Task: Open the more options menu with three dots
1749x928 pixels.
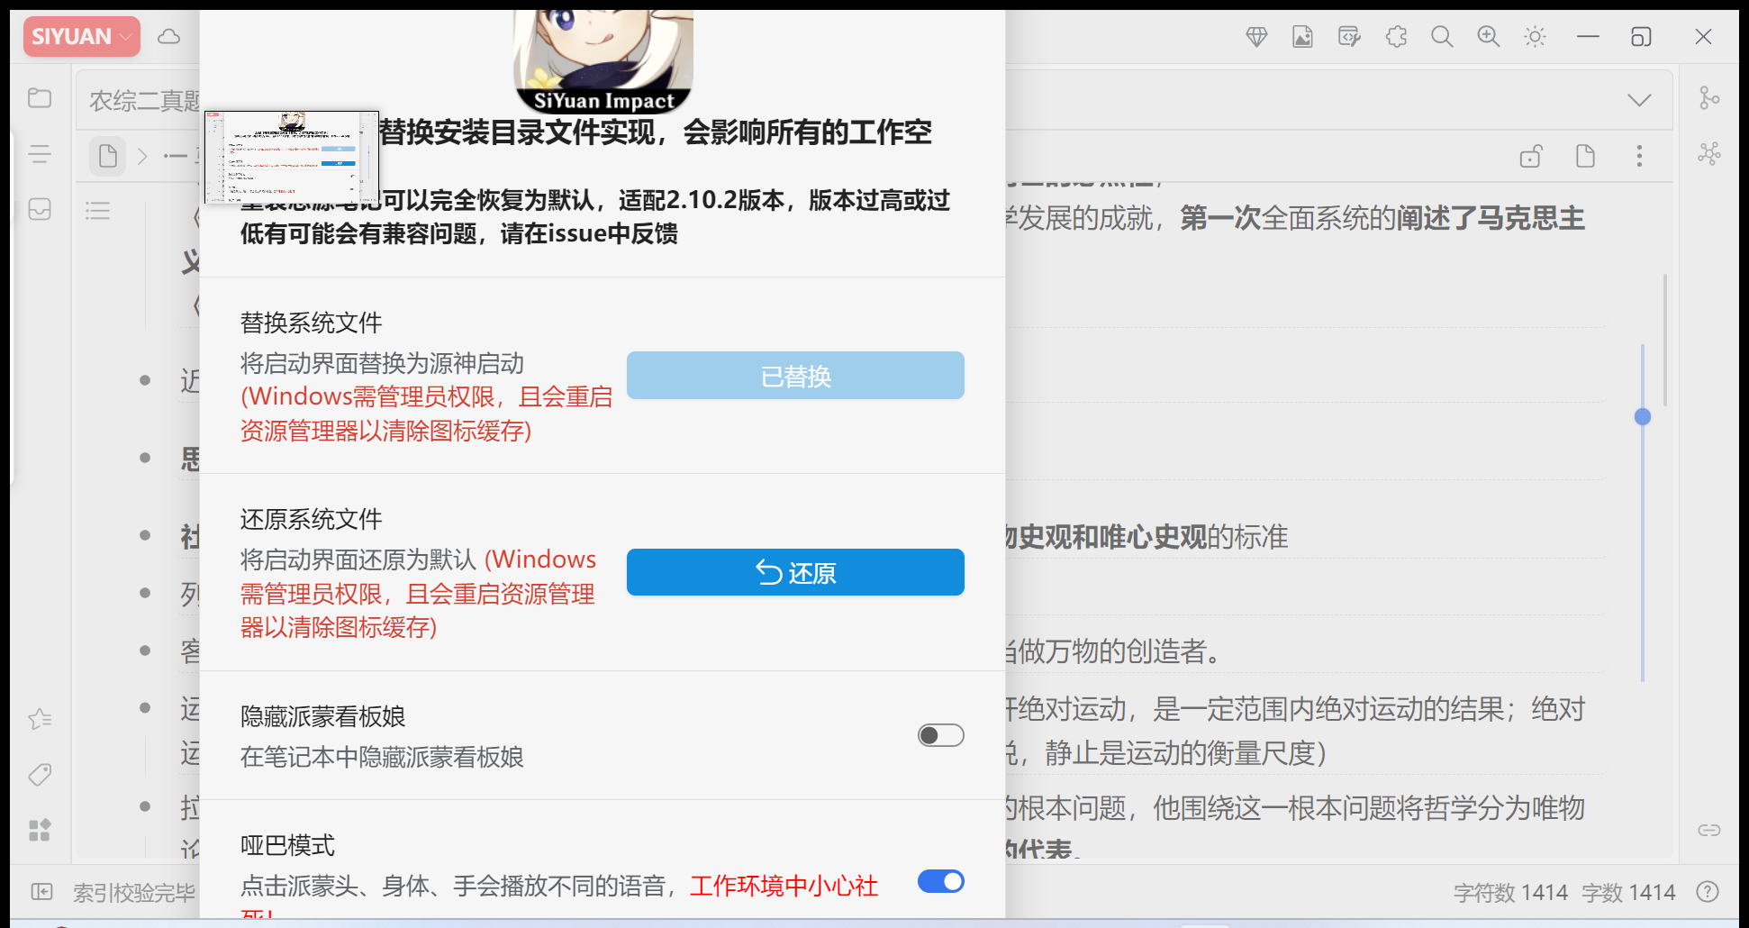Action: (1639, 155)
